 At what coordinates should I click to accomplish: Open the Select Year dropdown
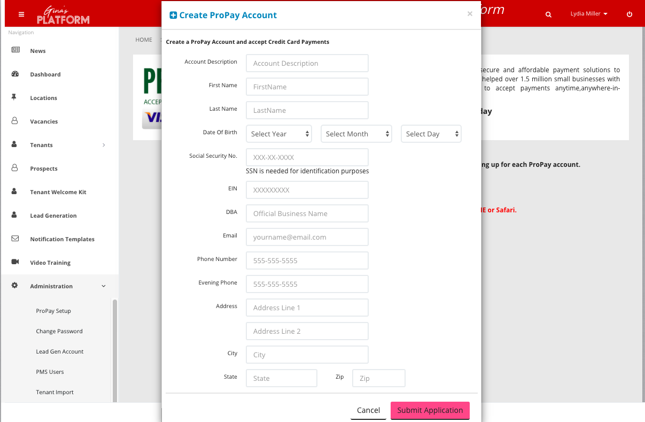279,134
